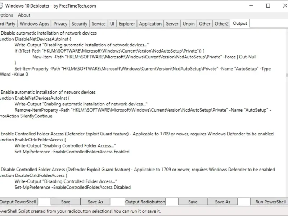Click comment 'Disable automatic installation of network devices'

point(49,33)
